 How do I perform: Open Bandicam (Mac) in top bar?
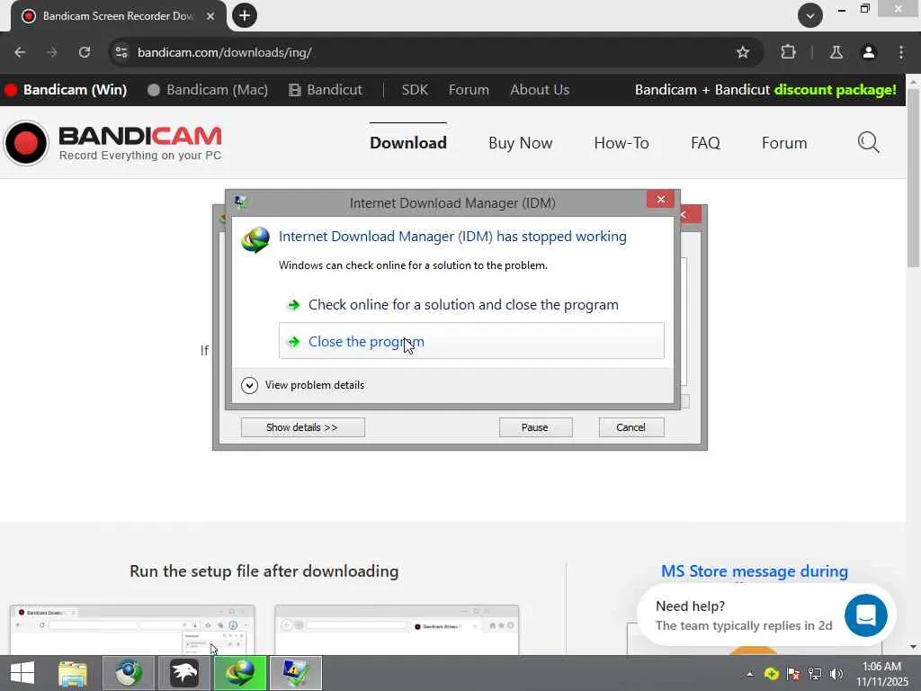coord(208,90)
